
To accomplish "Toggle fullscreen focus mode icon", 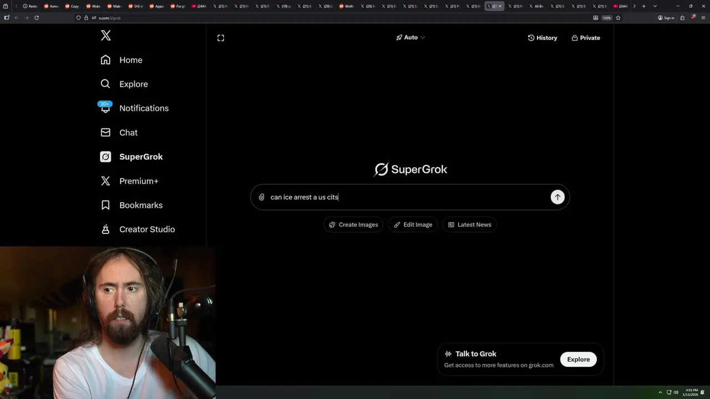I will tap(221, 38).
